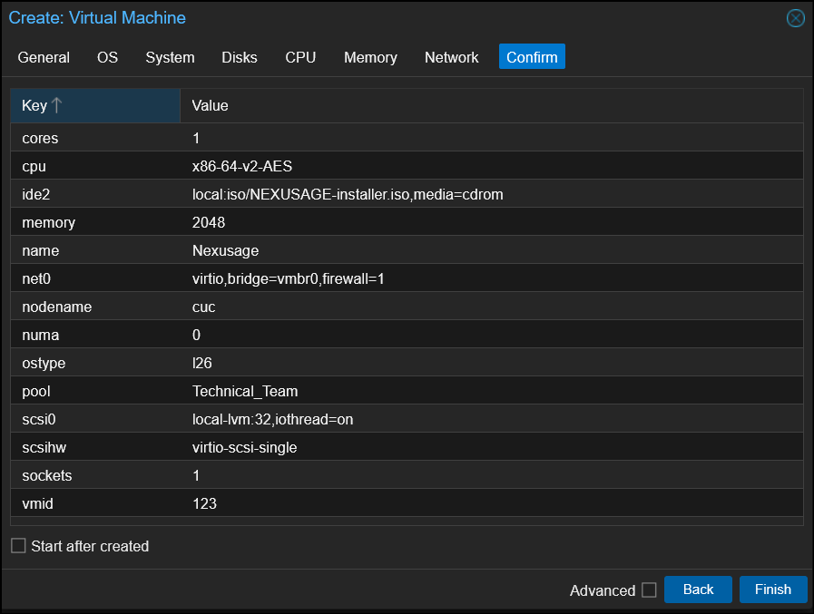Close the Create Virtual Machine dialog

795,18
